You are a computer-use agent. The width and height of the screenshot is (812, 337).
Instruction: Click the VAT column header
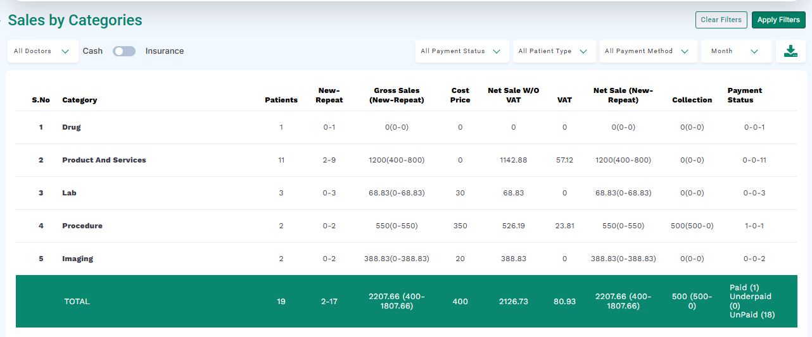(564, 100)
